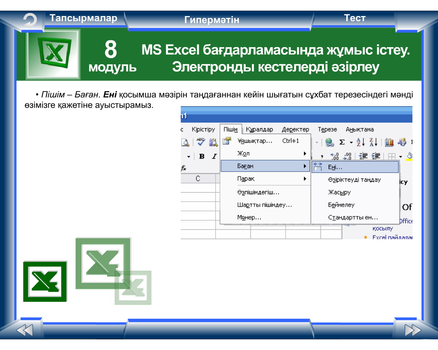Click the ABC spelling check icon
Screen dimensions: 438x350
[x=201, y=142]
